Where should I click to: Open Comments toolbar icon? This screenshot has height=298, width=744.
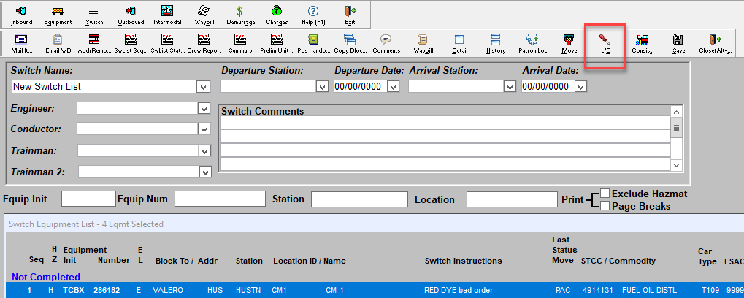point(386,44)
